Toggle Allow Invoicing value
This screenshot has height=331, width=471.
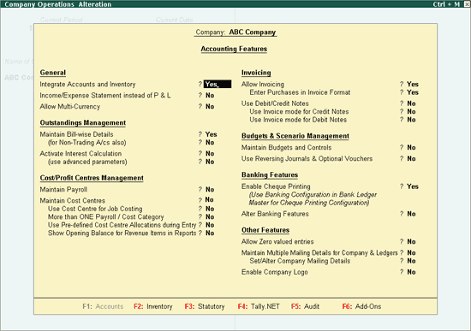pyautogui.click(x=413, y=85)
